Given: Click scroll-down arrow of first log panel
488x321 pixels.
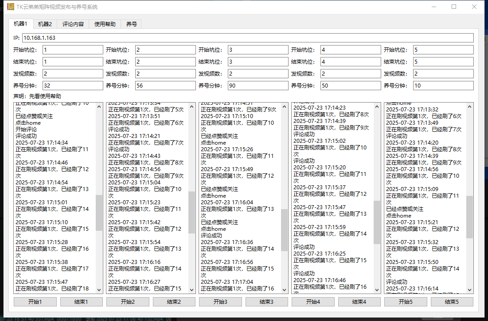Looking at the screenshot, I should tap(99, 290).
